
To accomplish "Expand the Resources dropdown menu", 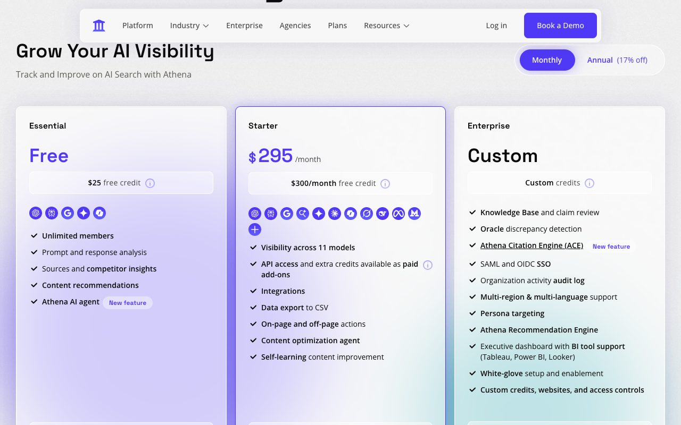I will pos(387,25).
